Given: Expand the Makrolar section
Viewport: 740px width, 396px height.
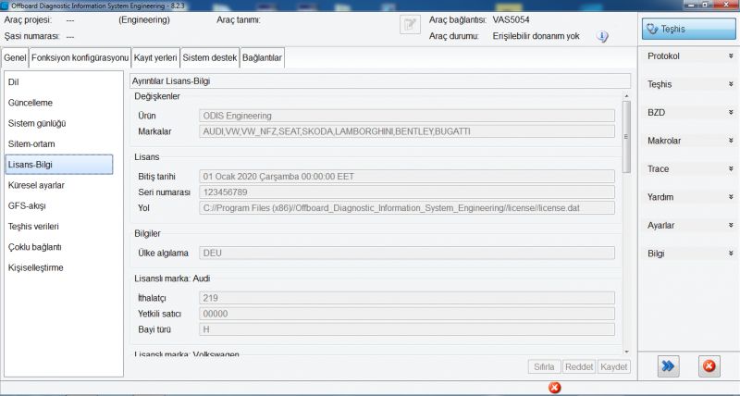Looking at the screenshot, I should 687,141.
